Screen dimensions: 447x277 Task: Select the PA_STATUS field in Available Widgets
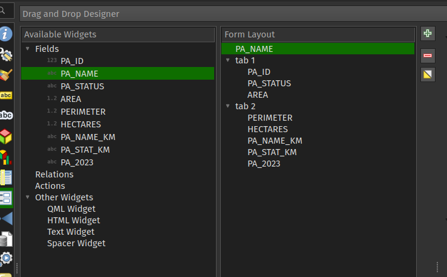point(82,86)
